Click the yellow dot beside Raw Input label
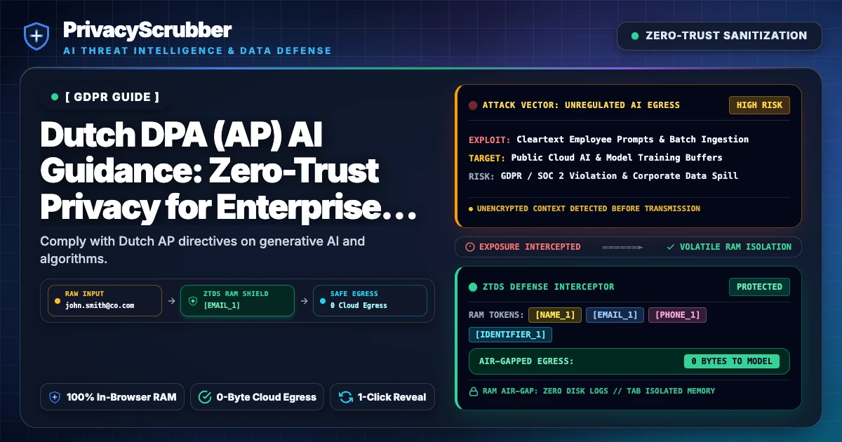The height and width of the screenshot is (442, 842). click(58, 300)
